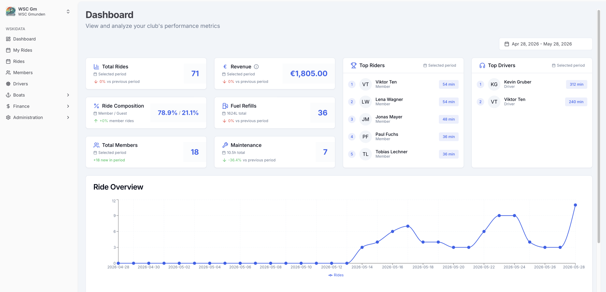
Task: Click the Finance dollar icon
Action: tap(8, 106)
